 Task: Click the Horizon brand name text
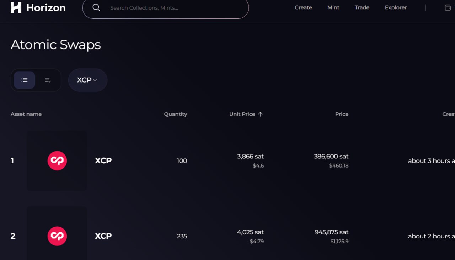[46, 7]
